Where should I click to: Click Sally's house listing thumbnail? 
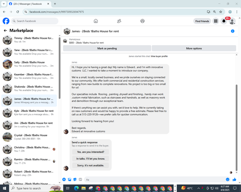pyautogui.click(x=7, y=64)
